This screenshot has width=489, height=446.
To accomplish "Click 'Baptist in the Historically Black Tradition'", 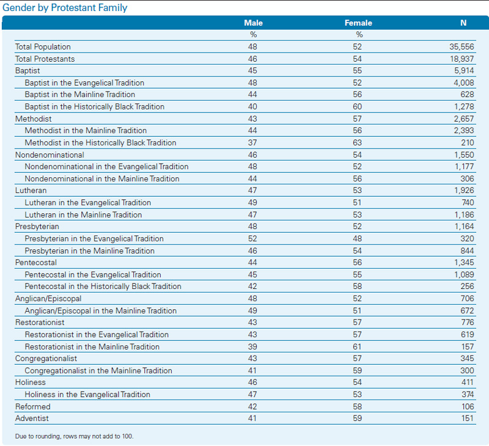I will 95,106.
